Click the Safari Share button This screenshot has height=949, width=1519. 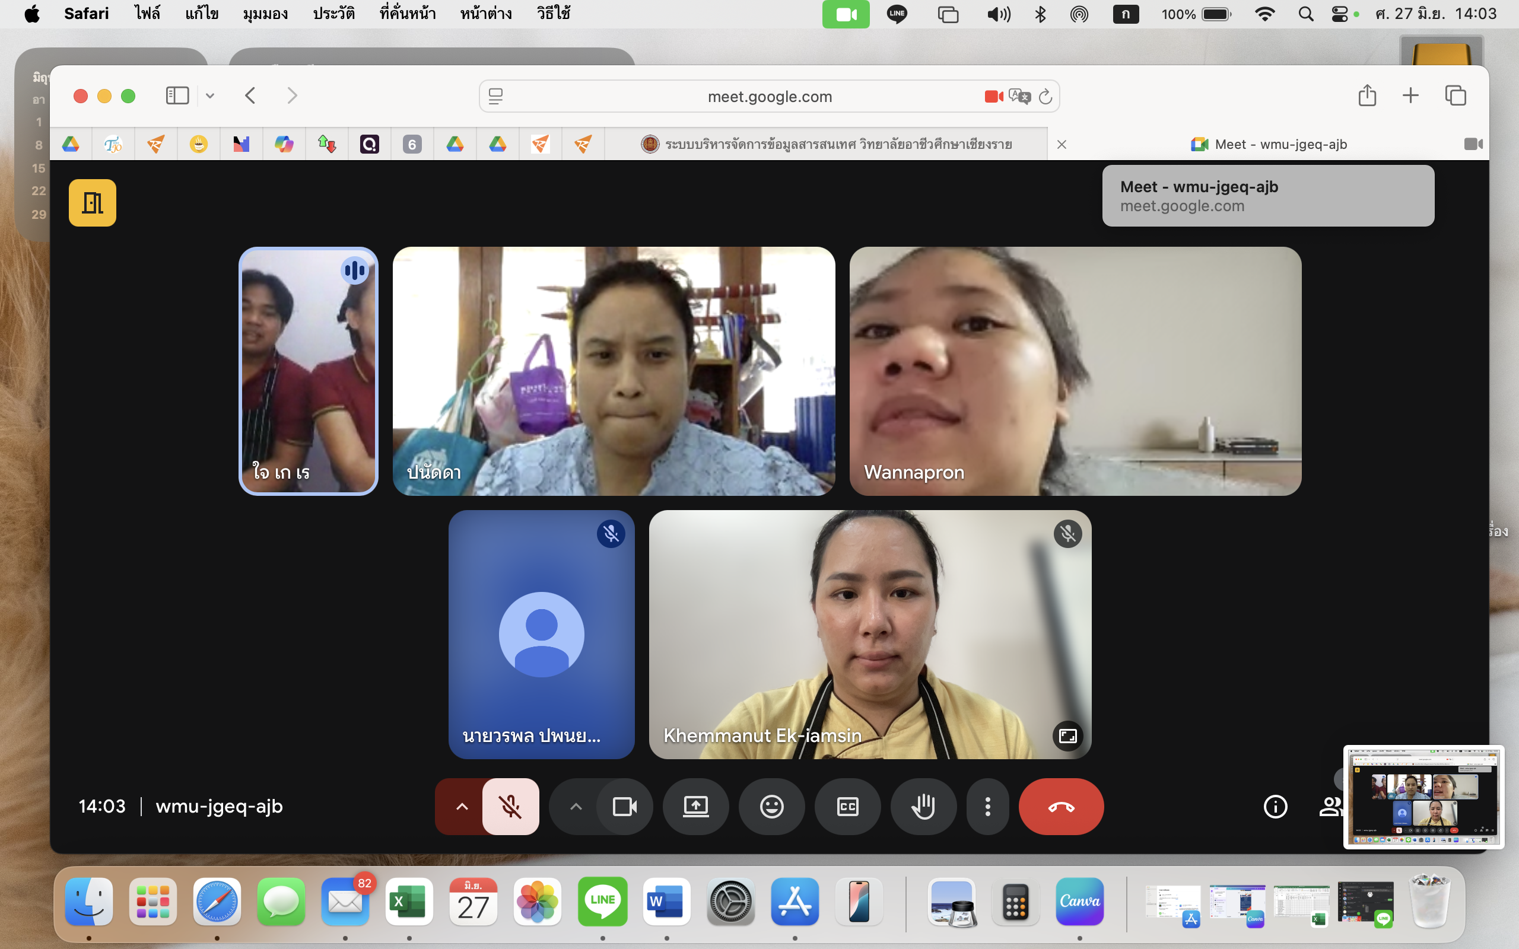tap(1367, 95)
